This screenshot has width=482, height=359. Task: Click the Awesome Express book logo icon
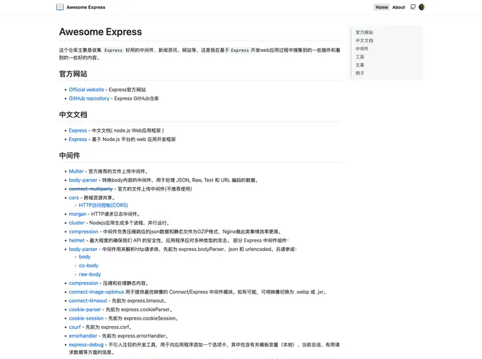click(x=60, y=7)
